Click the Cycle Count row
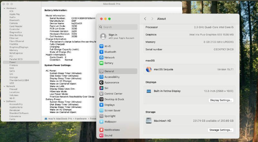This screenshot has height=142, width=258. (58, 57)
